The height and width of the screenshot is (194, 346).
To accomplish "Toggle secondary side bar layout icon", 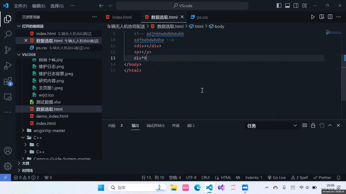I will (x=296, y=6).
